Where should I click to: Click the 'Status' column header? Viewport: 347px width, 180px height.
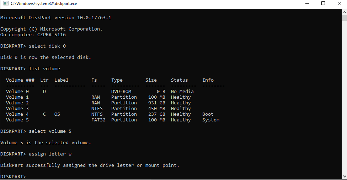tap(179, 80)
